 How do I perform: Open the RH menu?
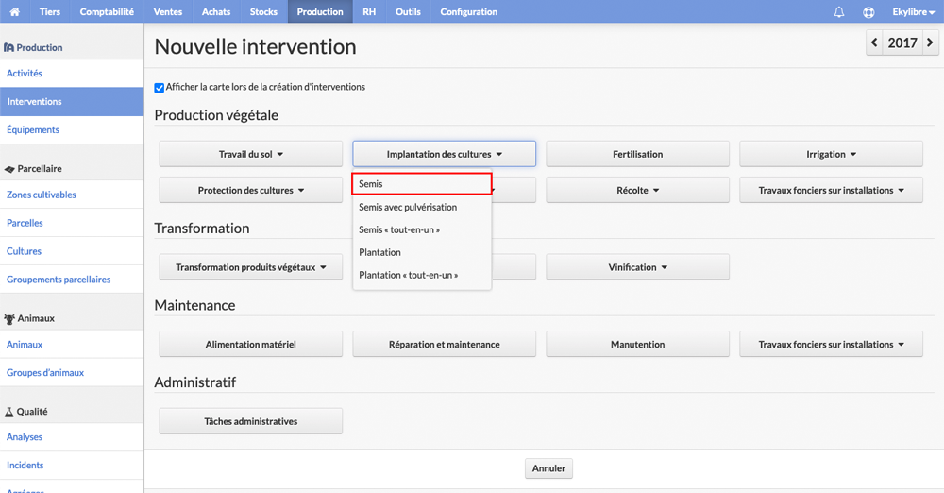(x=369, y=11)
